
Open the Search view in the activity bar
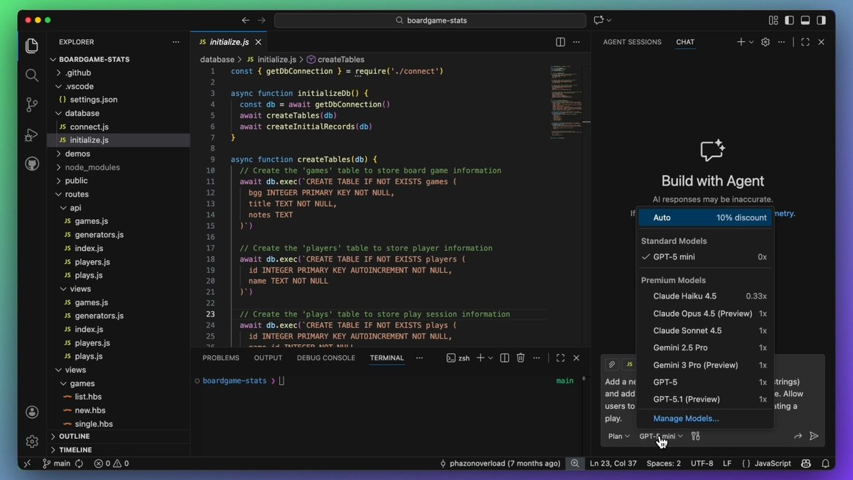32,75
